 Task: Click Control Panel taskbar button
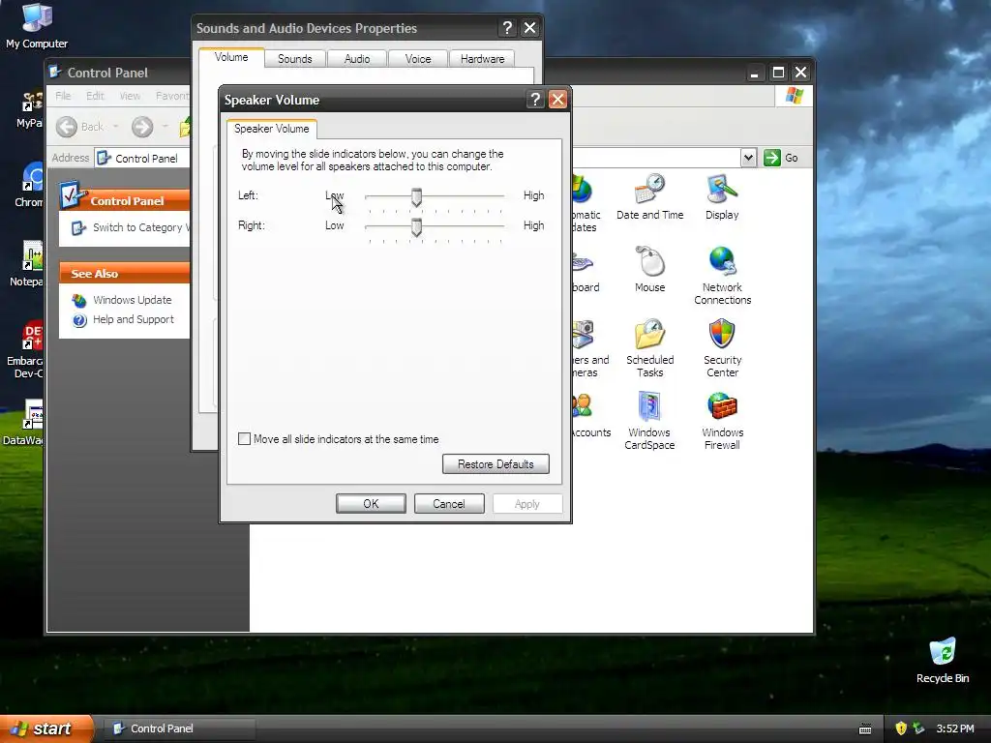click(179, 728)
